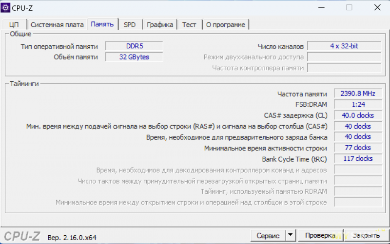Click the empty Режим двухканального доступа field

(344, 57)
